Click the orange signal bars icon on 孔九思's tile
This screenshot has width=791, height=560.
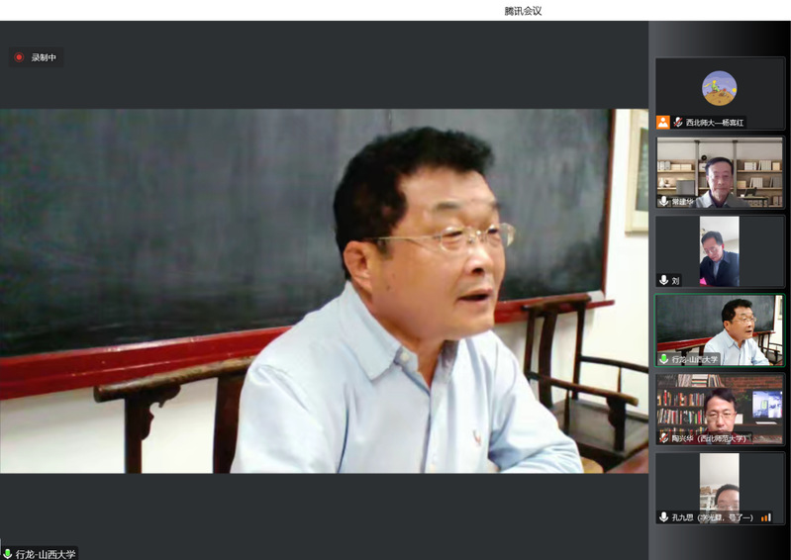pos(765,516)
